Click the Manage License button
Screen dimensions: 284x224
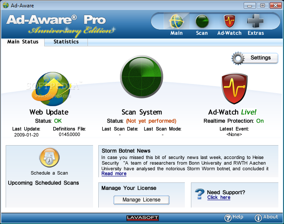(x=142, y=200)
